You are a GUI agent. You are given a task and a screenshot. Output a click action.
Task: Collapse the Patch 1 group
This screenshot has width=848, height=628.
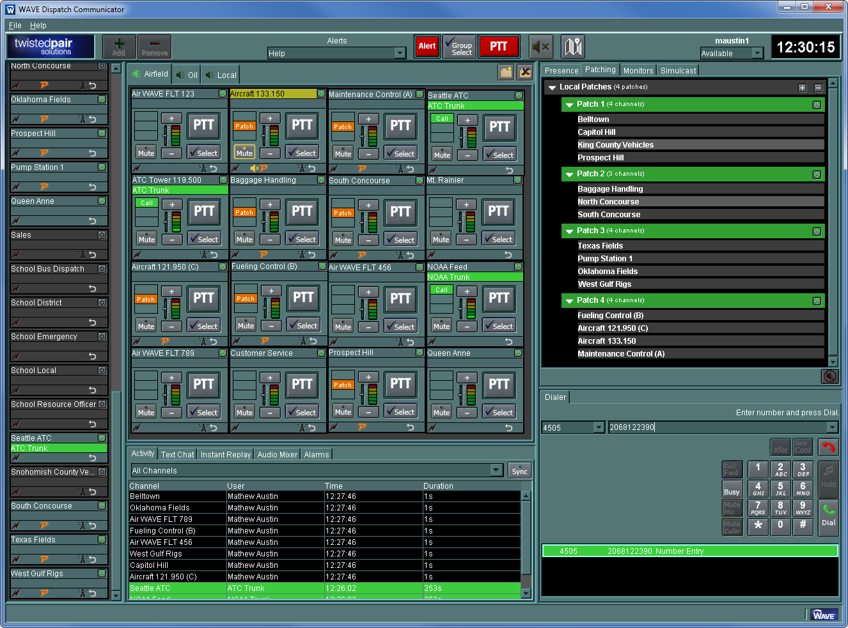coord(569,105)
